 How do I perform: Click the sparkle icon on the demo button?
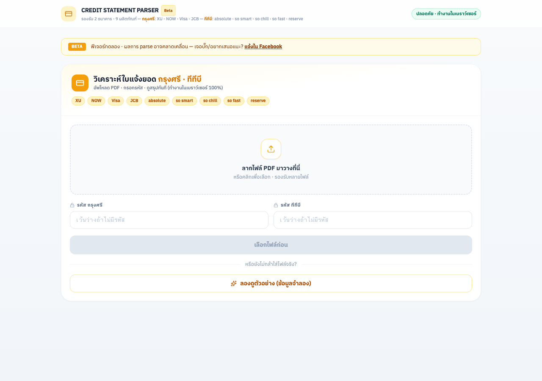pos(234,283)
